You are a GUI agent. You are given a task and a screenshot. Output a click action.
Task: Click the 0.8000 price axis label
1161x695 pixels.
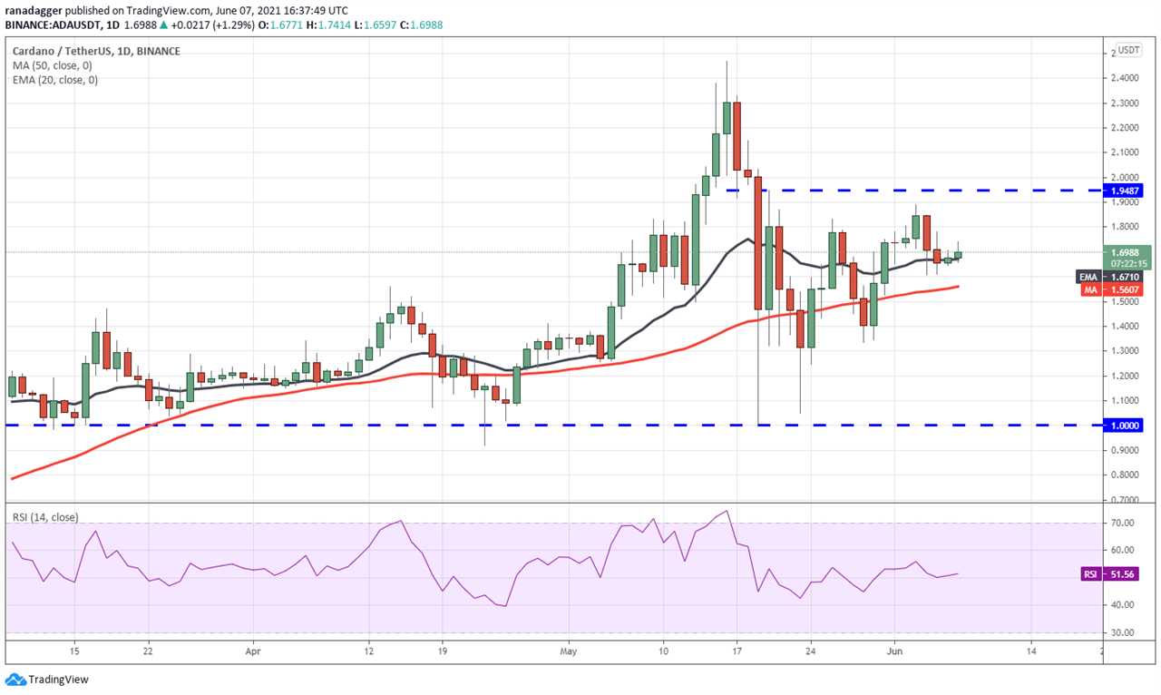(x=1126, y=475)
